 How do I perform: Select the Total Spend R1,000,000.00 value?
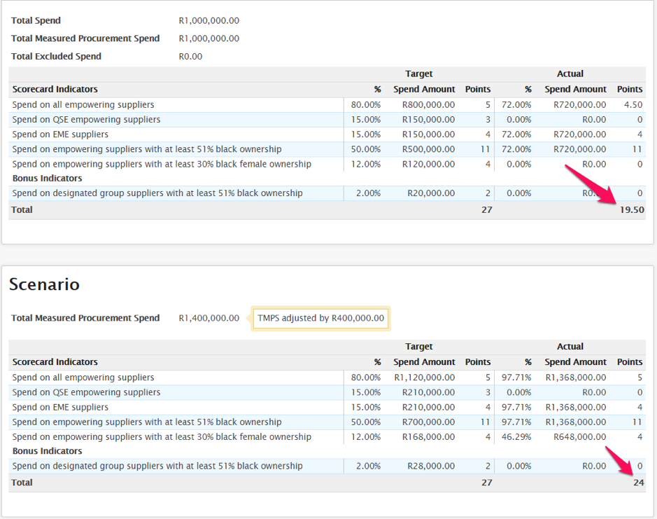(209, 20)
